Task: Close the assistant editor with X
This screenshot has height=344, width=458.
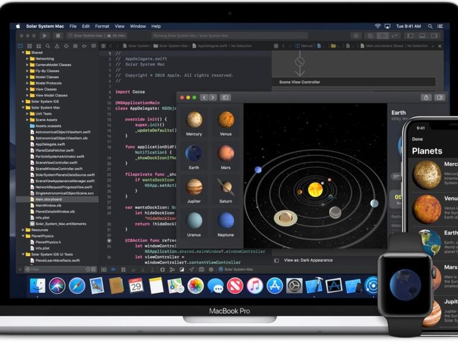Action: point(440,46)
